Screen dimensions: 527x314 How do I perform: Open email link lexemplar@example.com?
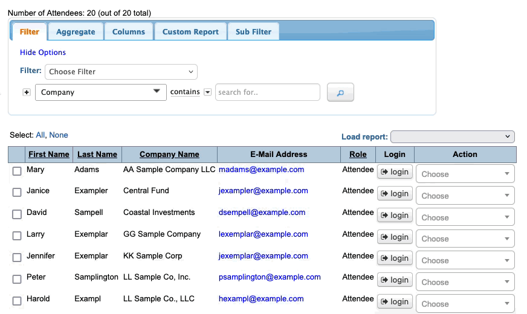point(263,234)
